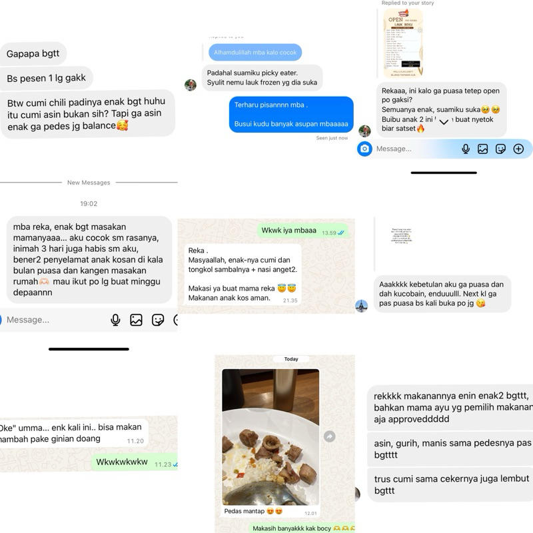Open gallery icon in top-right message bar
Image resolution: width=533 pixels, height=533 pixels.
[482, 149]
